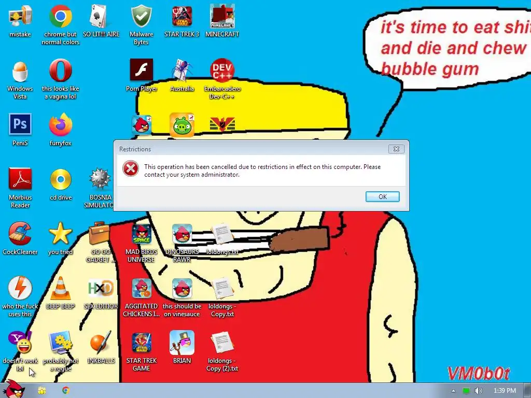Select the Papers Please eagle icon
The height and width of the screenshot is (398, 531).
point(222,124)
